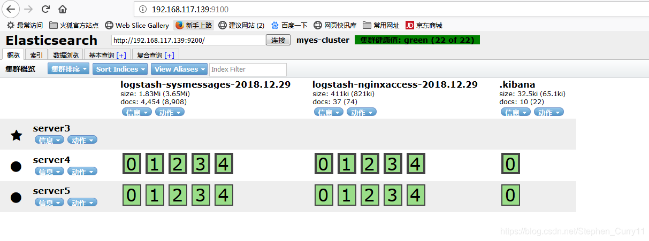Switch to the 复合查询 tab
This screenshot has width=649, height=241.
coord(155,55)
